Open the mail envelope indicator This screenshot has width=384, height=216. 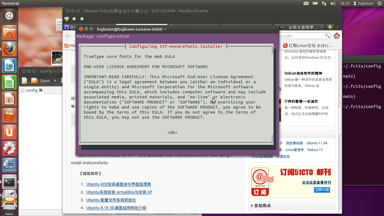306,3
